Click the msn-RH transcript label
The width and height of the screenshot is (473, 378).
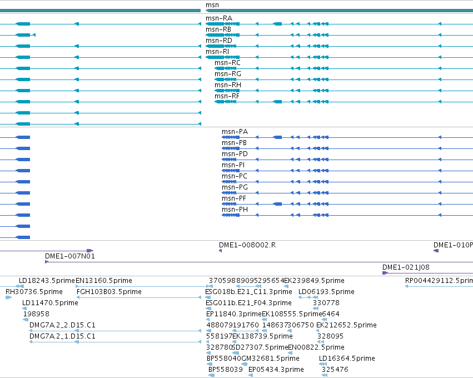click(x=228, y=85)
